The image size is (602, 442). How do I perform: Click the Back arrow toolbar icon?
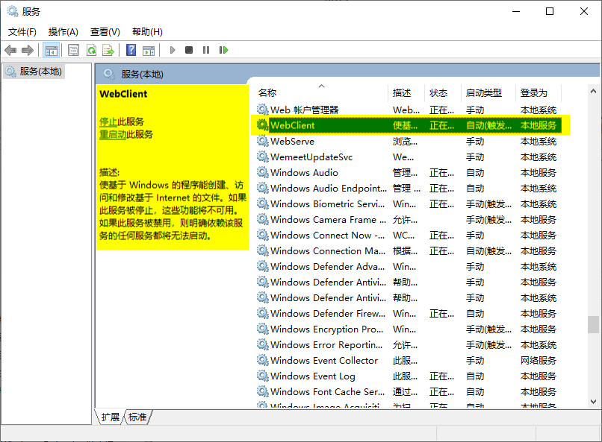pos(10,50)
